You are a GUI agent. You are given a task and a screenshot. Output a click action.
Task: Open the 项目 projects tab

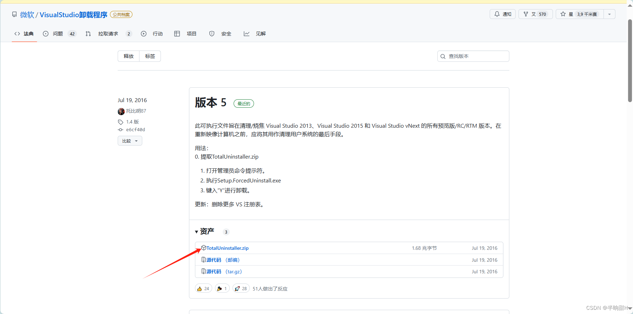click(x=185, y=34)
